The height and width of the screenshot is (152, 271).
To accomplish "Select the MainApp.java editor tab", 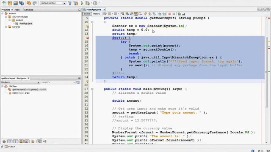I will tap(94, 9).
